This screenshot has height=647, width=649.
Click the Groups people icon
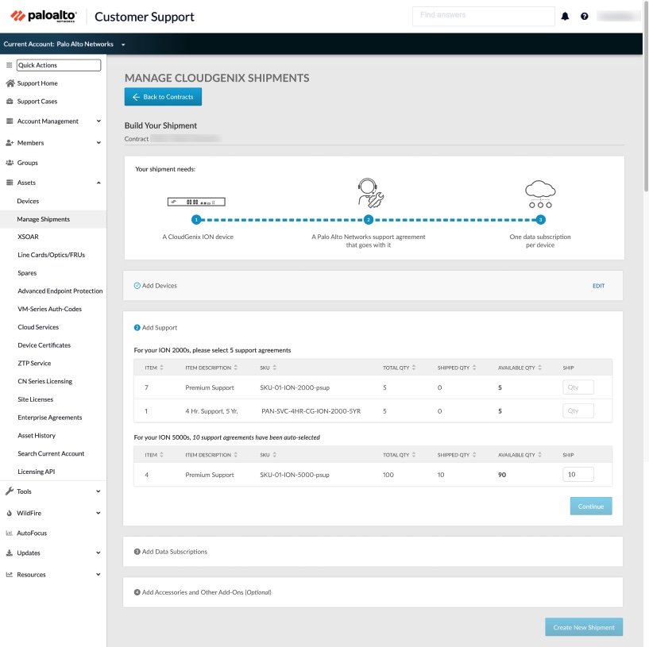10,163
